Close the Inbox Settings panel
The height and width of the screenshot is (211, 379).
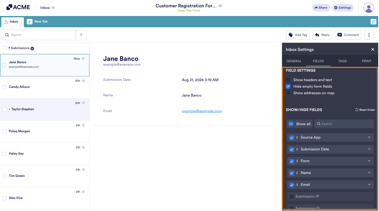pos(373,49)
